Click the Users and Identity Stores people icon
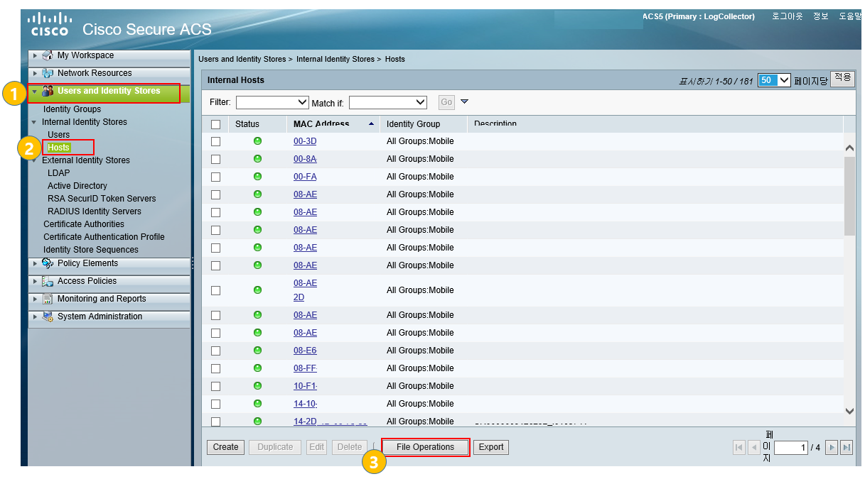 48,91
